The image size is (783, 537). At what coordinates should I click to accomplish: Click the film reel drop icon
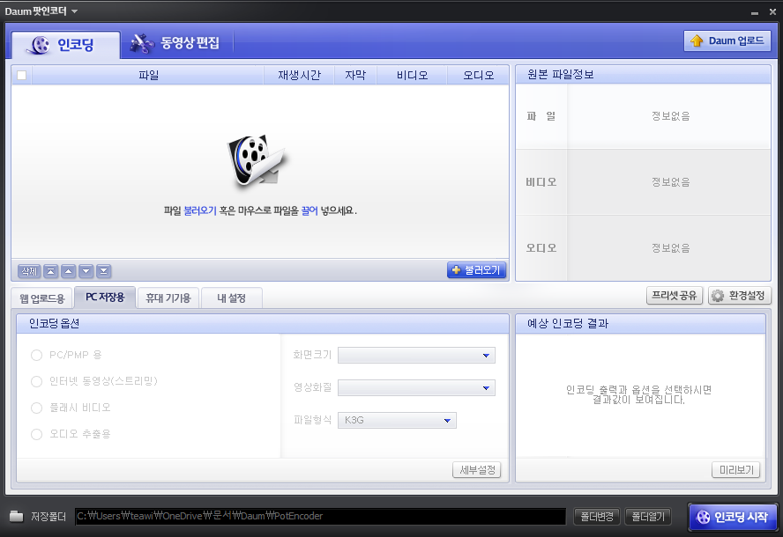tap(257, 162)
